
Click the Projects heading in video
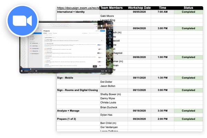(47, 31)
